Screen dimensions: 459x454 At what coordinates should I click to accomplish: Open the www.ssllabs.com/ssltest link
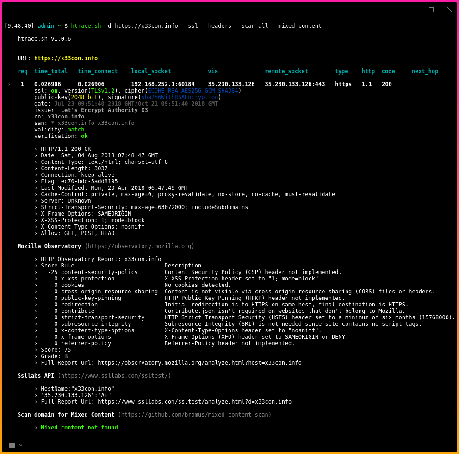point(114,376)
